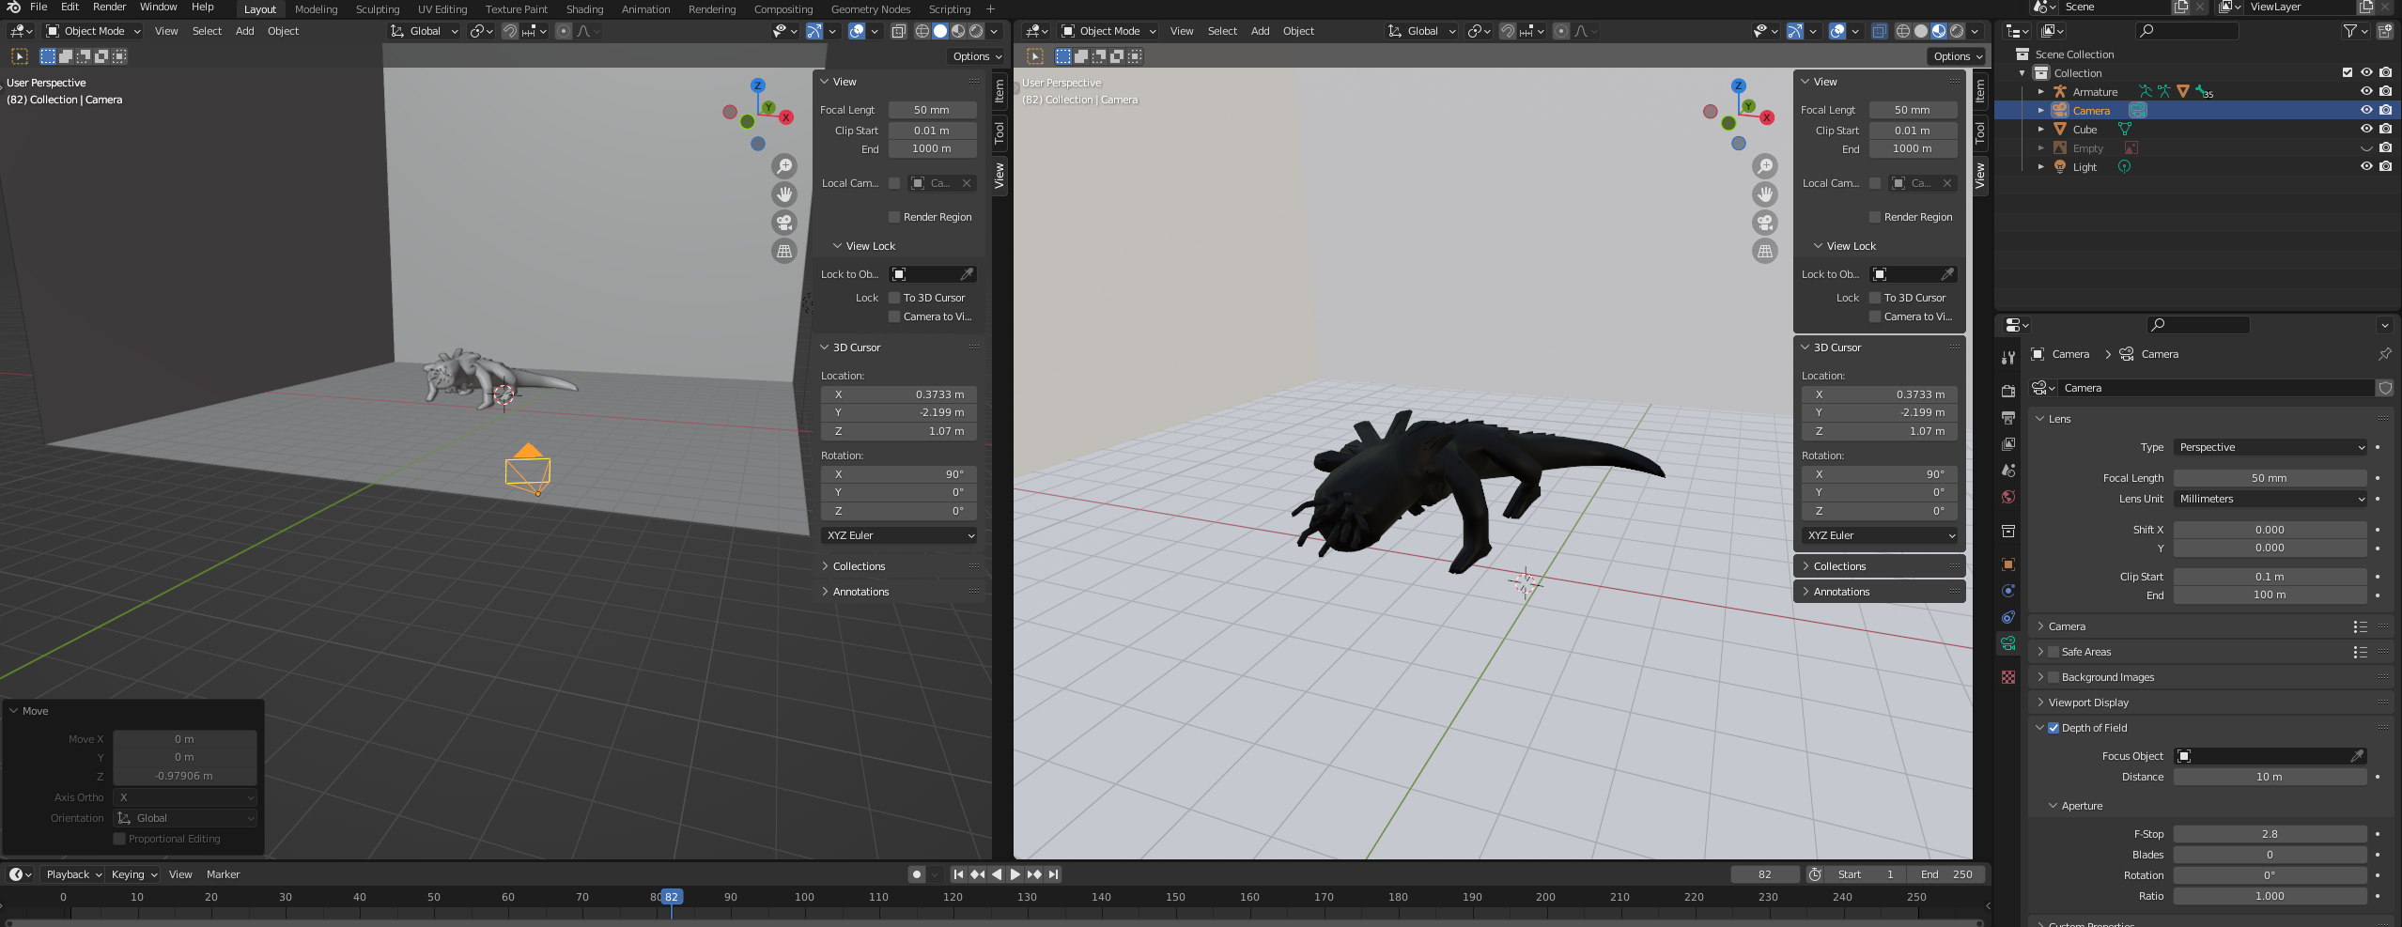Toggle snapping magnet in left viewport header
Screen dimensions: 2402x927
pos(509,31)
